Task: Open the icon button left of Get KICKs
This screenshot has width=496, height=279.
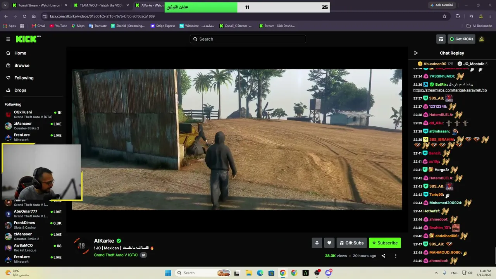Action: (x=441, y=39)
